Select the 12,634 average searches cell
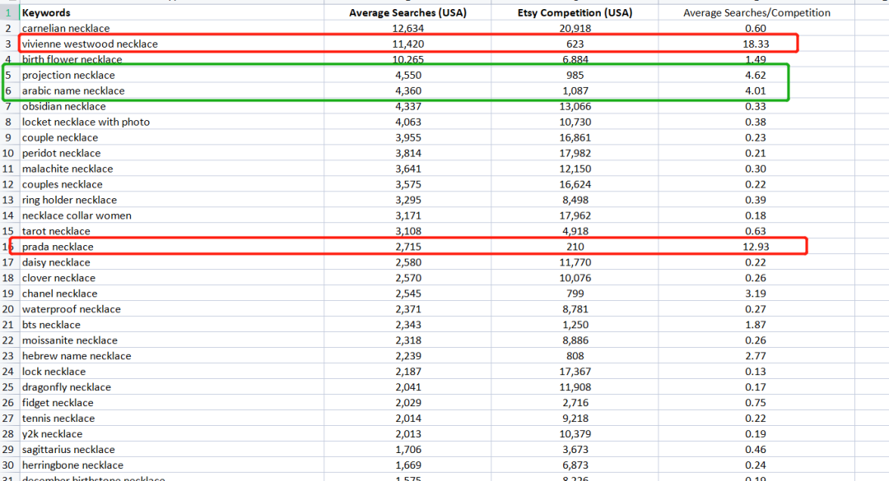889x481 pixels. click(x=407, y=28)
